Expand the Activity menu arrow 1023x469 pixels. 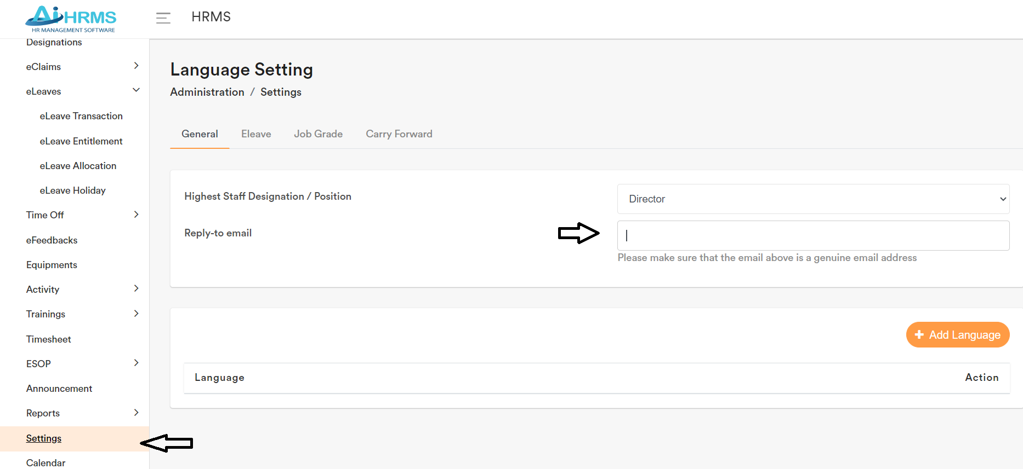click(x=136, y=288)
